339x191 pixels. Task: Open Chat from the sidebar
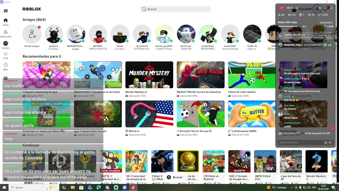pyautogui.click(x=6, y=56)
